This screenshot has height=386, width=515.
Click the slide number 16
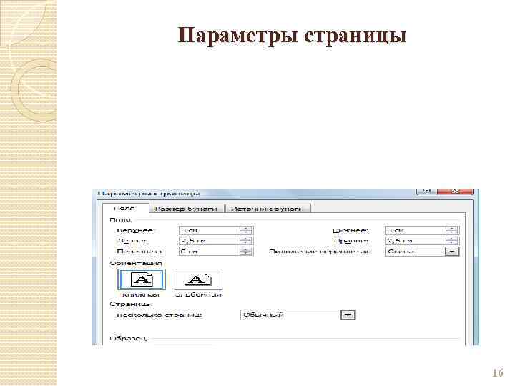(497, 373)
